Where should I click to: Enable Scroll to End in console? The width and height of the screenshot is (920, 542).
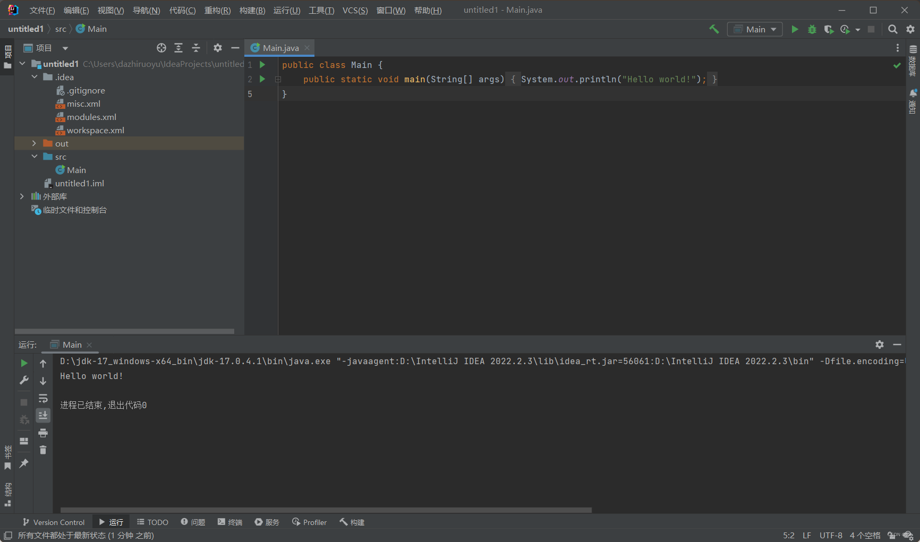click(43, 415)
